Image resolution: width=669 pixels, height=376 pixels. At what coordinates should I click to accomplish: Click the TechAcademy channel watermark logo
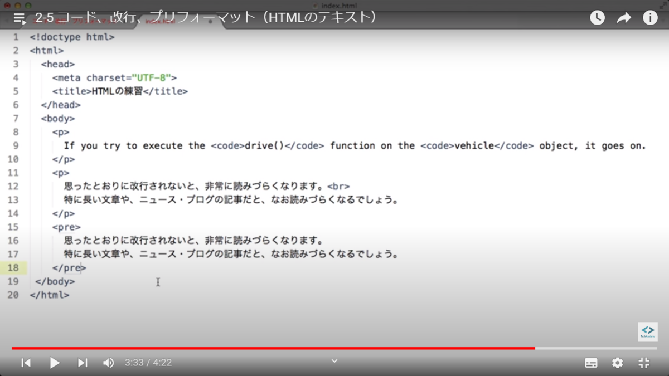tap(648, 331)
